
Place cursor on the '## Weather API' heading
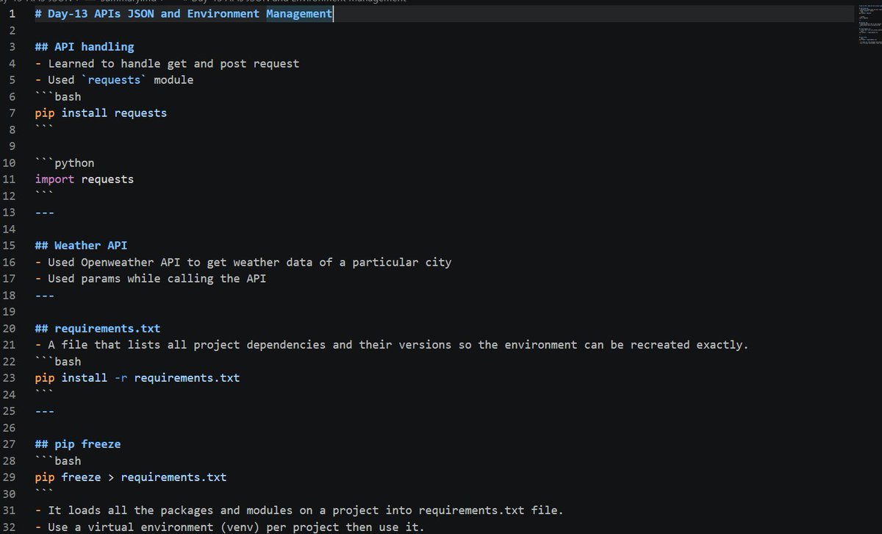tap(81, 246)
